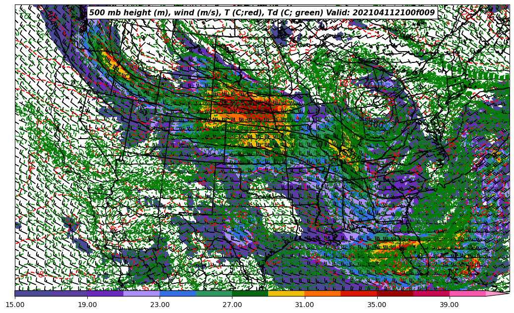514x313 pixels.
Task: Click the pink swatch right of 39.00
Action: click(x=467, y=293)
